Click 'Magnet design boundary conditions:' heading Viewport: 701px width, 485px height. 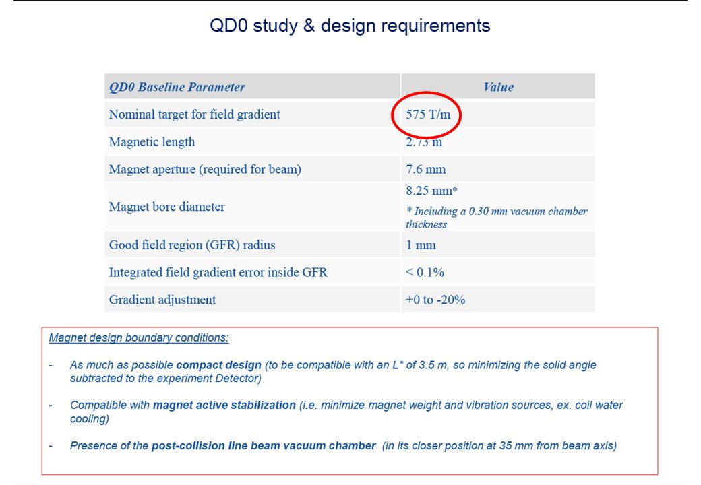click(x=139, y=338)
